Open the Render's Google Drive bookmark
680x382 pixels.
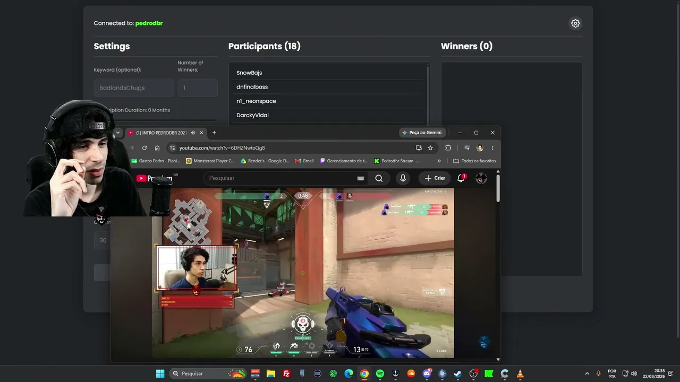[265, 161]
